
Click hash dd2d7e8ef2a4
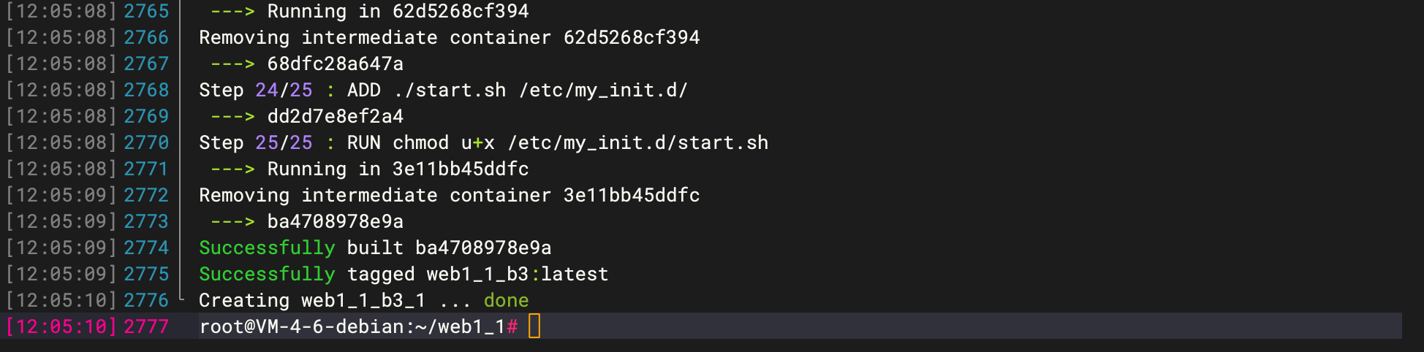coord(335,116)
